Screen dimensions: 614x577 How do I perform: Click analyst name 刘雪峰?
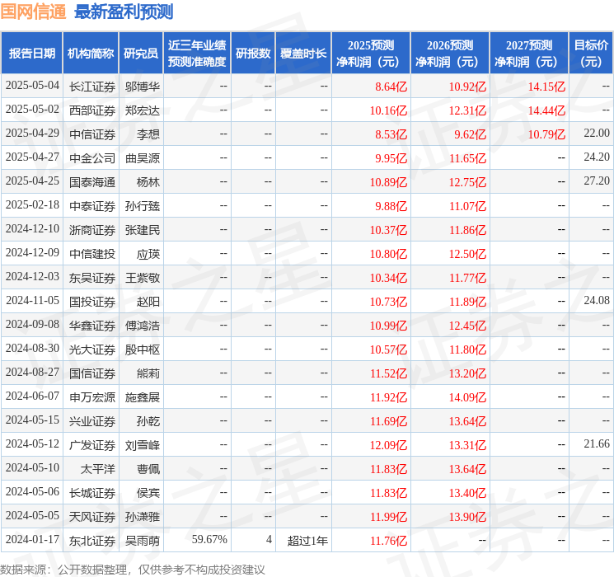142,445
